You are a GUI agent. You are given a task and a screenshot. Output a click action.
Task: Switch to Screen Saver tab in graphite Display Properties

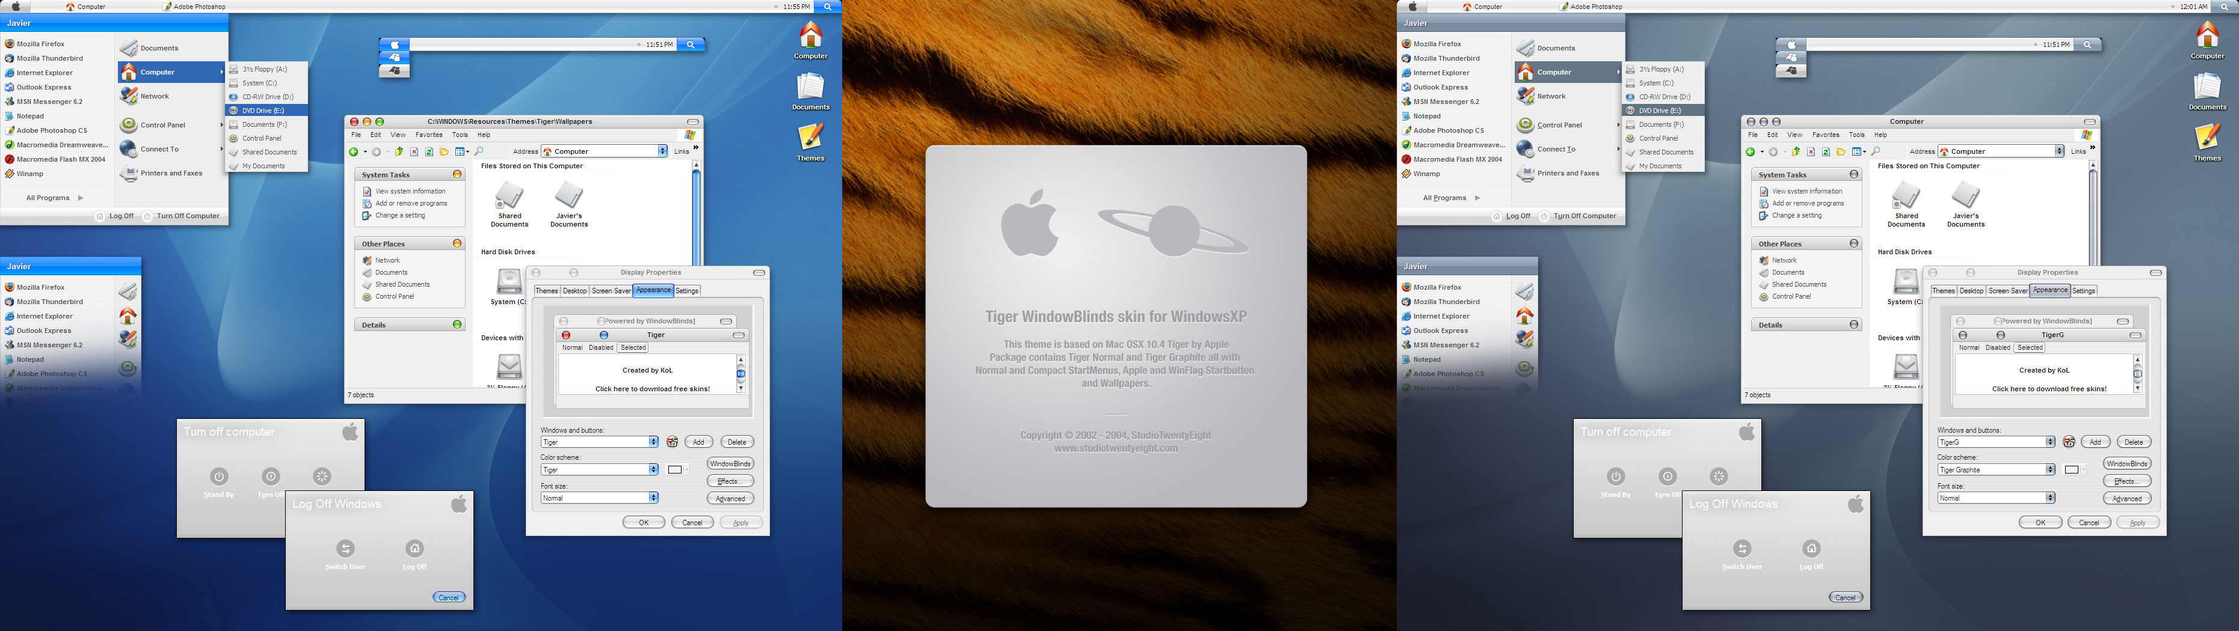pos(2008,291)
